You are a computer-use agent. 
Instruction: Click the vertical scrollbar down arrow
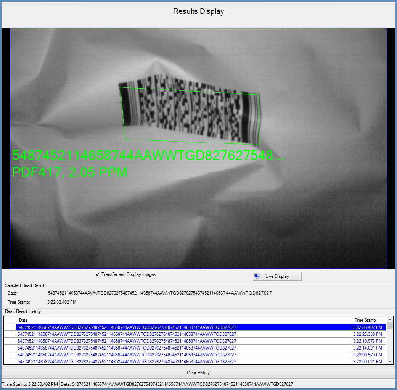click(390, 361)
